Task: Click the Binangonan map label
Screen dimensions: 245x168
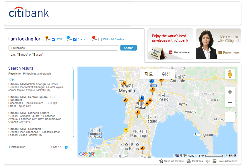Action: pos(203,135)
